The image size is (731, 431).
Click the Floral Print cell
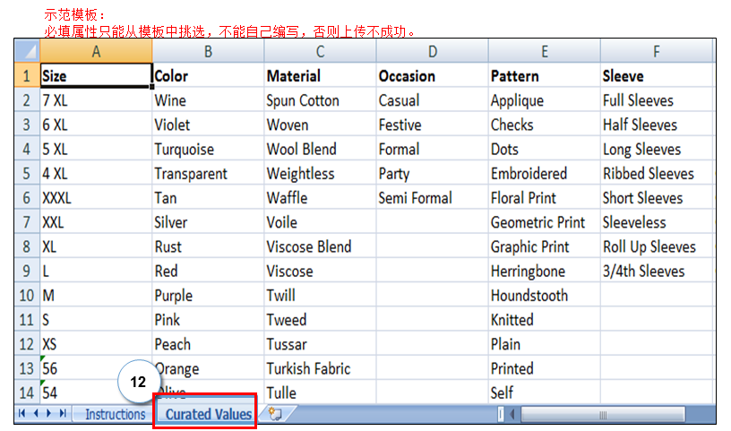pyautogui.click(x=544, y=197)
